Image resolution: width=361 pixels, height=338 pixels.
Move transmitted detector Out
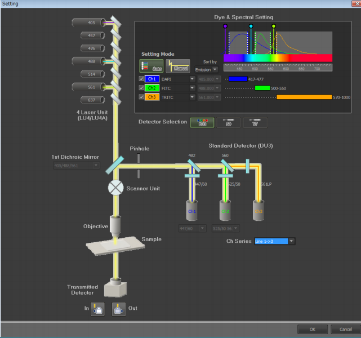(x=119, y=309)
